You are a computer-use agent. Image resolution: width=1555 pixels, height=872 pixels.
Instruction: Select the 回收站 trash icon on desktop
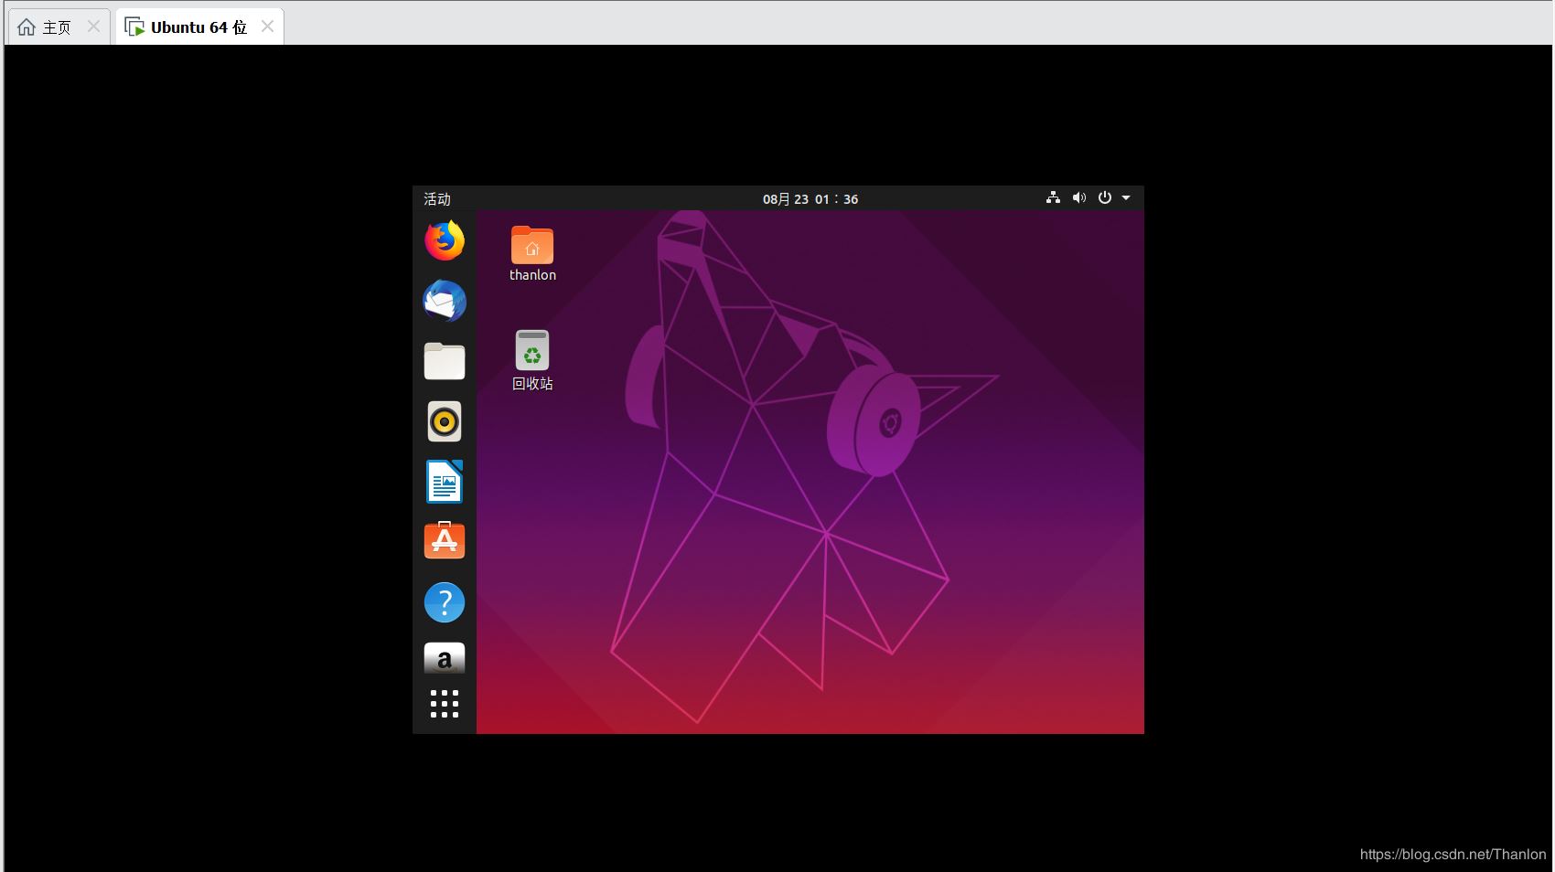pyautogui.click(x=532, y=359)
